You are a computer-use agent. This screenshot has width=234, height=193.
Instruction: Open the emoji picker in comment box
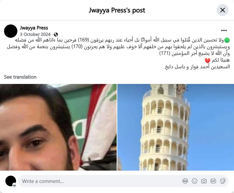[x=195, y=181]
